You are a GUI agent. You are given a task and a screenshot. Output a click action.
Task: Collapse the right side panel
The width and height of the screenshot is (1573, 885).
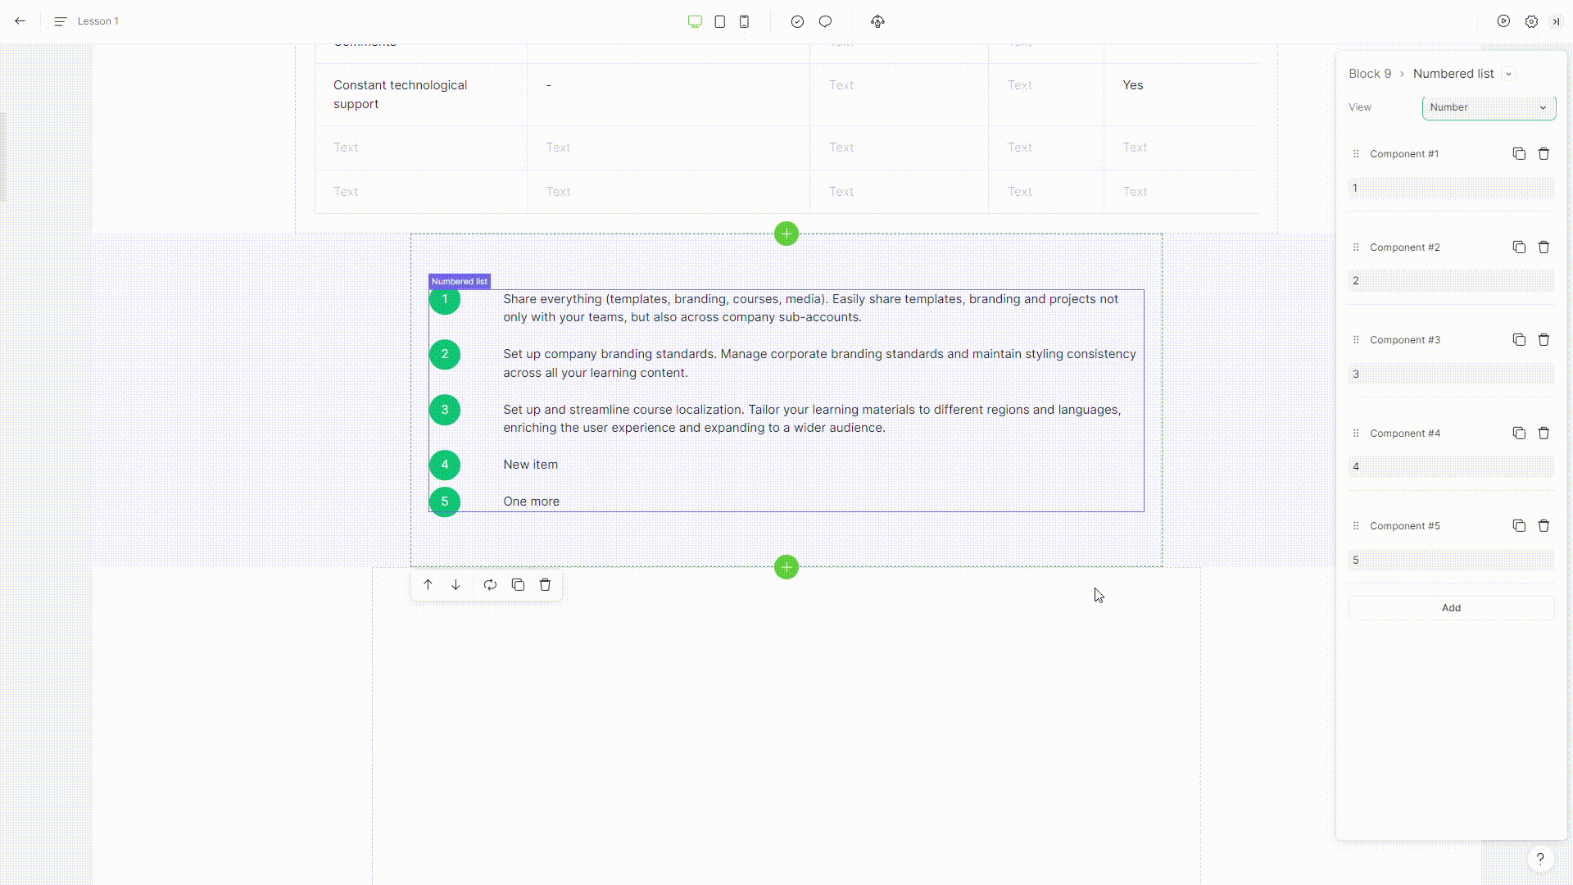[x=1556, y=21]
